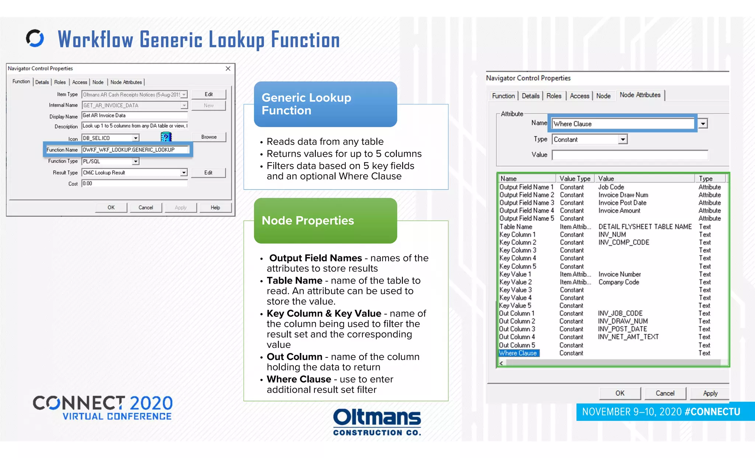Image resolution: width=755 pixels, height=458 pixels.
Task: Open Details tab in right dialog
Action: coord(530,96)
